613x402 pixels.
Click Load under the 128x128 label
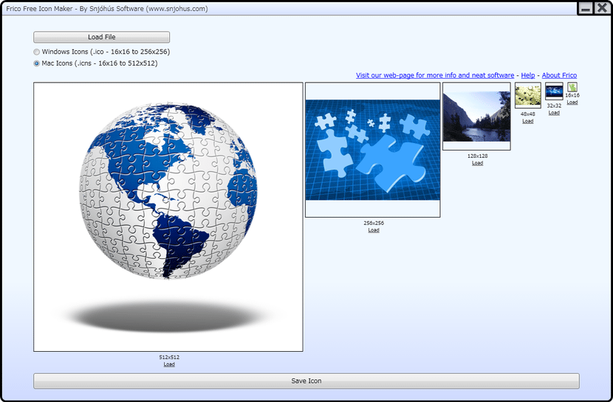pyautogui.click(x=477, y=163)
